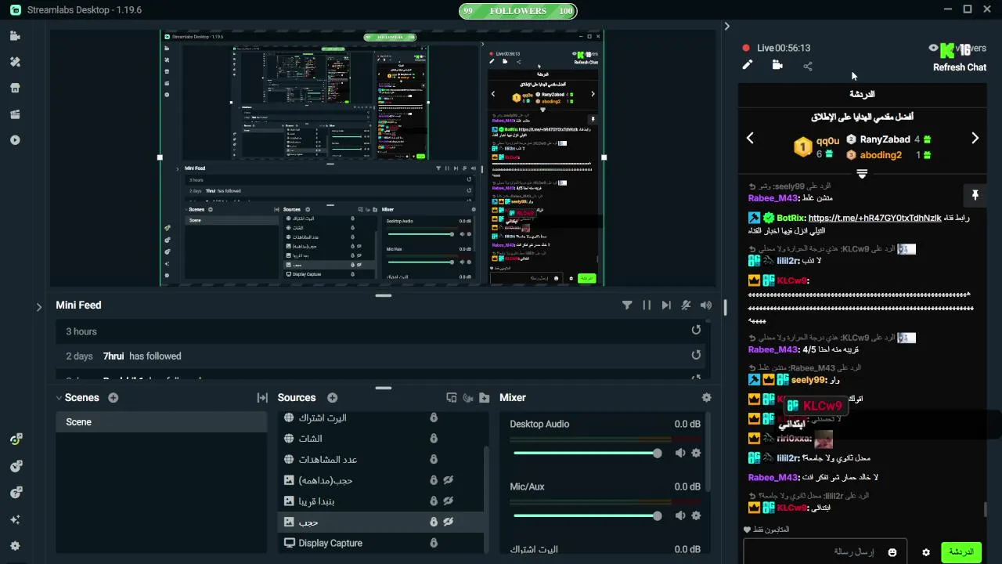1002x564 pixels.
Task: Open the t.me link from BotRix
Action: (x=874, y=218)
